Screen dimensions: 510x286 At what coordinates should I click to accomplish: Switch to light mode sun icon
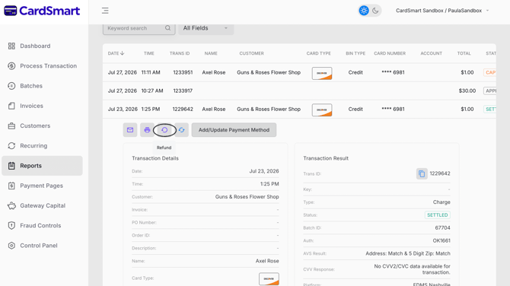tap(364, 11)
